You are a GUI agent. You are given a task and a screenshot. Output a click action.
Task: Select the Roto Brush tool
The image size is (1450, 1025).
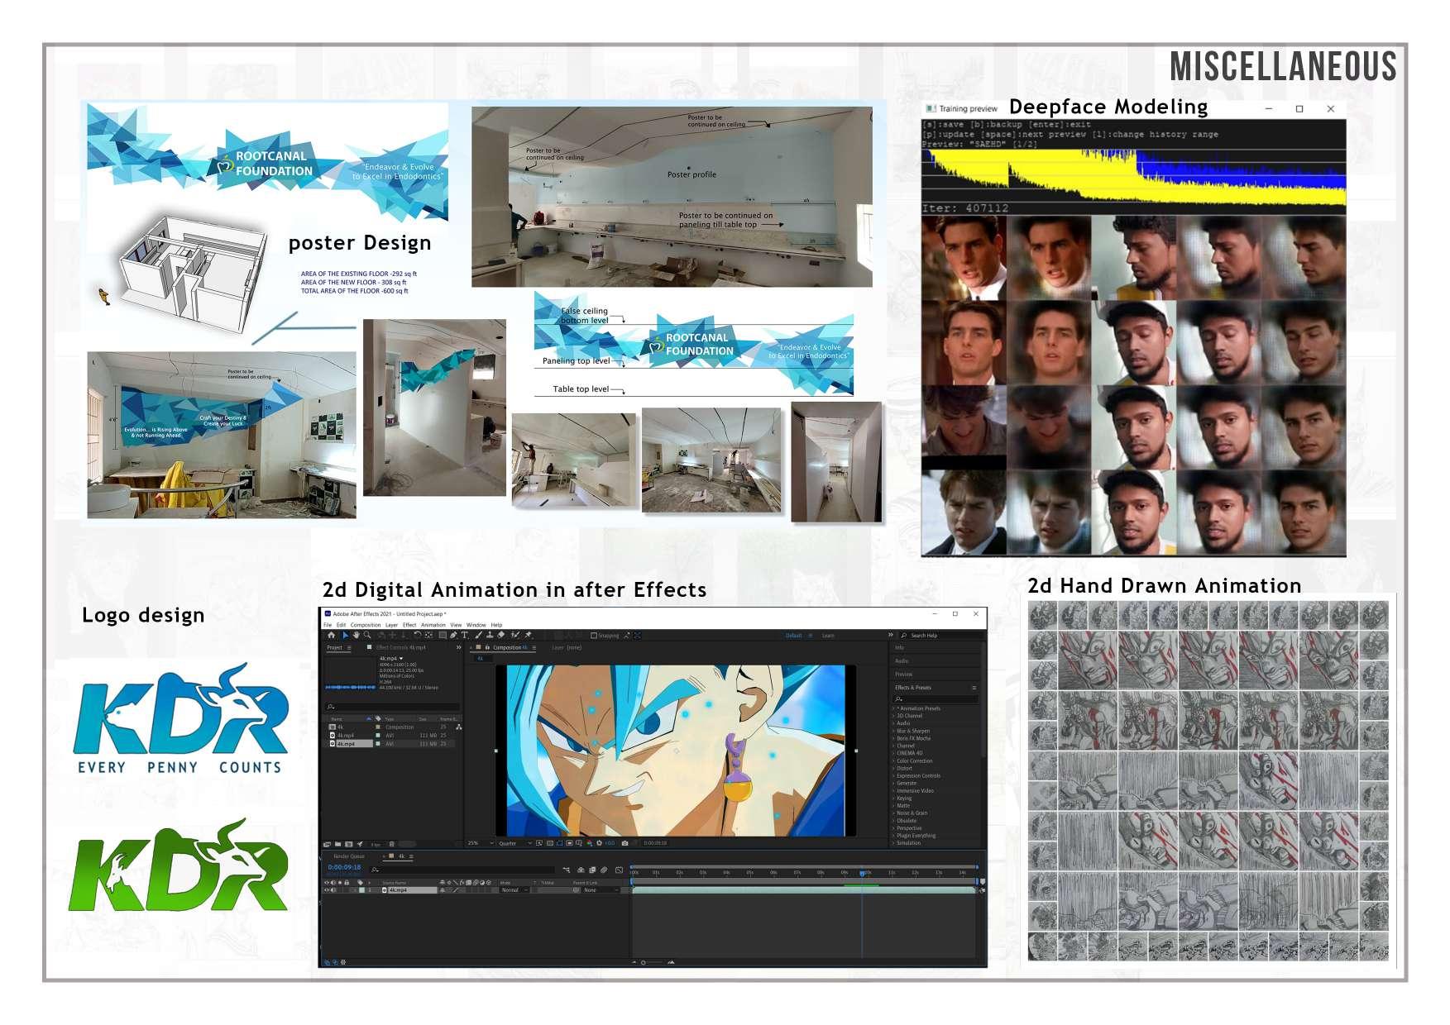pos(515,636)
